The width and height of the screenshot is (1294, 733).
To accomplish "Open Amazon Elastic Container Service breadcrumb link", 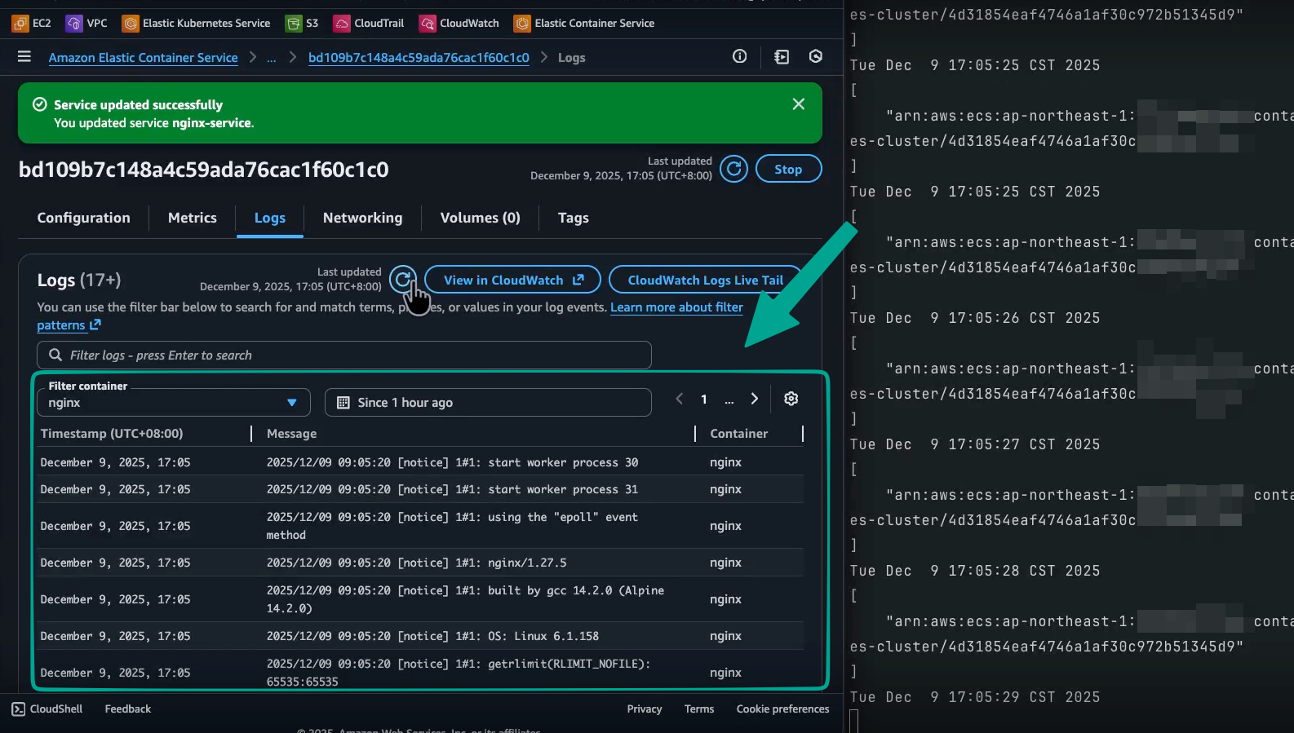I will pos(143,58).
